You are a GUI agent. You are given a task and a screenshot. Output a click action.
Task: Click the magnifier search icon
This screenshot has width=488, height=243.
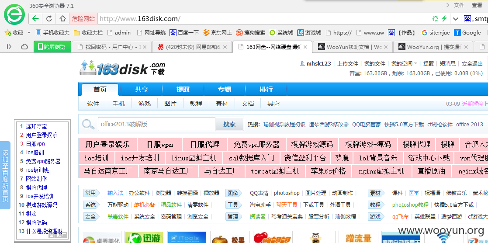(x=88, y=124)
